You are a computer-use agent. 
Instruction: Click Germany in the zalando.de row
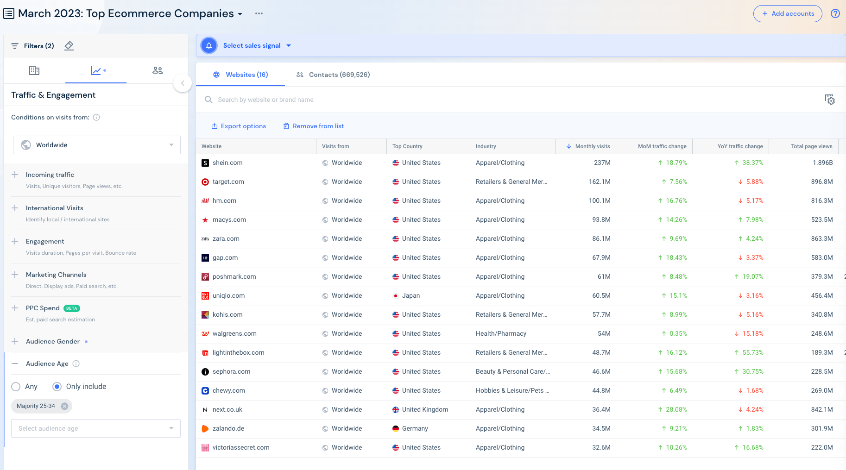415,429
